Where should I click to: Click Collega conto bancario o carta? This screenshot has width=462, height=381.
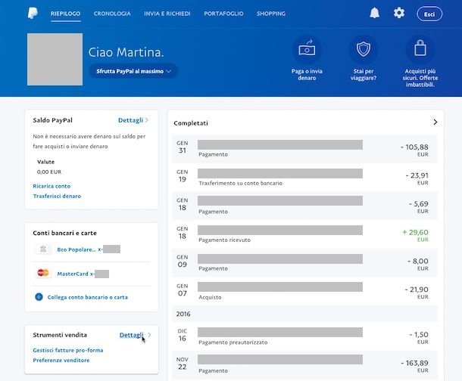pos(88,297)
